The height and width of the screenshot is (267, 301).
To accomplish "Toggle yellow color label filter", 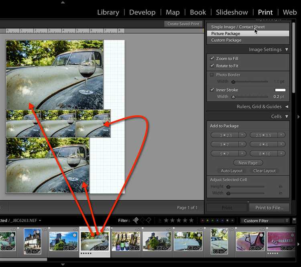I will coord(207,221).
